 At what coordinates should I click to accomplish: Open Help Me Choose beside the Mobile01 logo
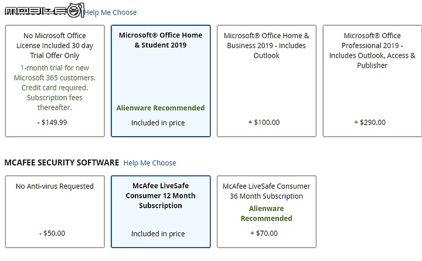pyautogui.click(x=110, y=12)
